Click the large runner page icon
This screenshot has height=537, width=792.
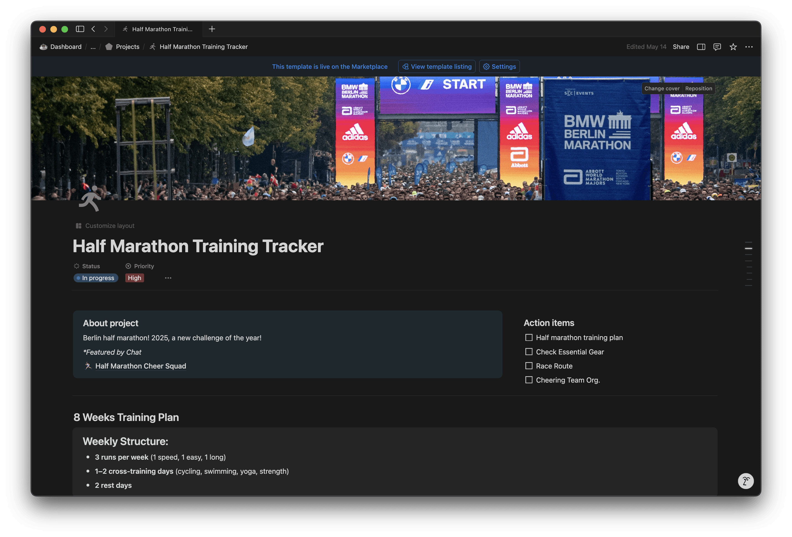click(90, 199)
